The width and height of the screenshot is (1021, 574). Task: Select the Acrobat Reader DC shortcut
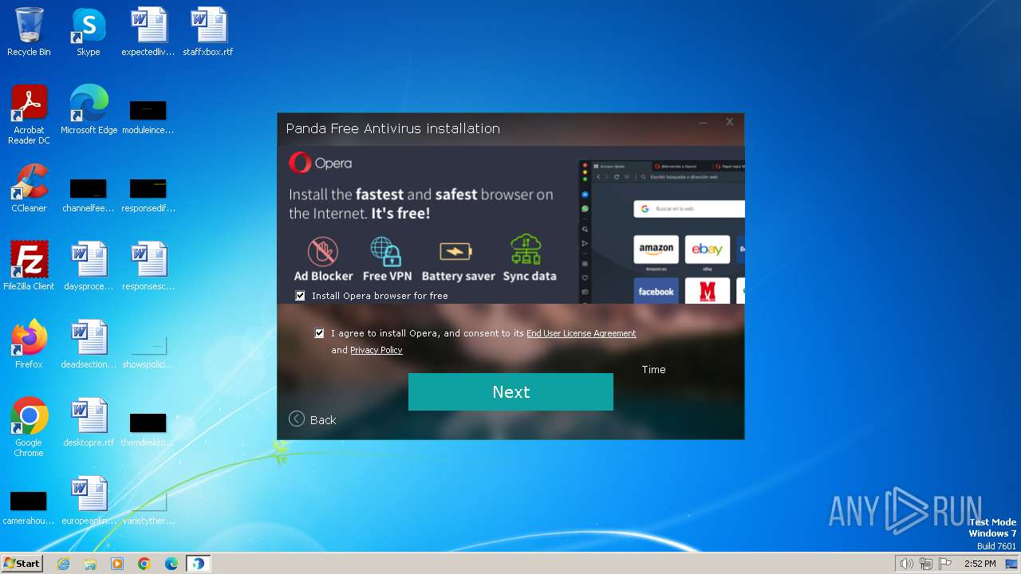pyautogui.click(x=29, y=116)
